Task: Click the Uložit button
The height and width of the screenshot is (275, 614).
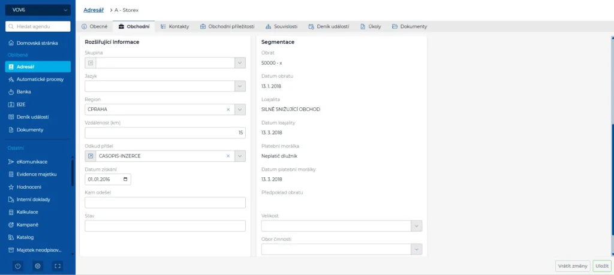Action: tap(601, 266)
